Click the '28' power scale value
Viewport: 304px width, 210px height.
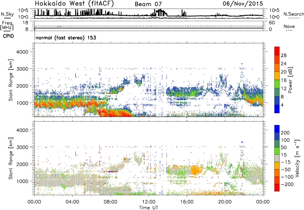point(283,55)
